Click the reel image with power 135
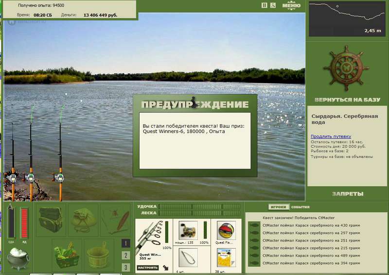The width and height of the screenshot is (389, 275). [x=188, y=231]
